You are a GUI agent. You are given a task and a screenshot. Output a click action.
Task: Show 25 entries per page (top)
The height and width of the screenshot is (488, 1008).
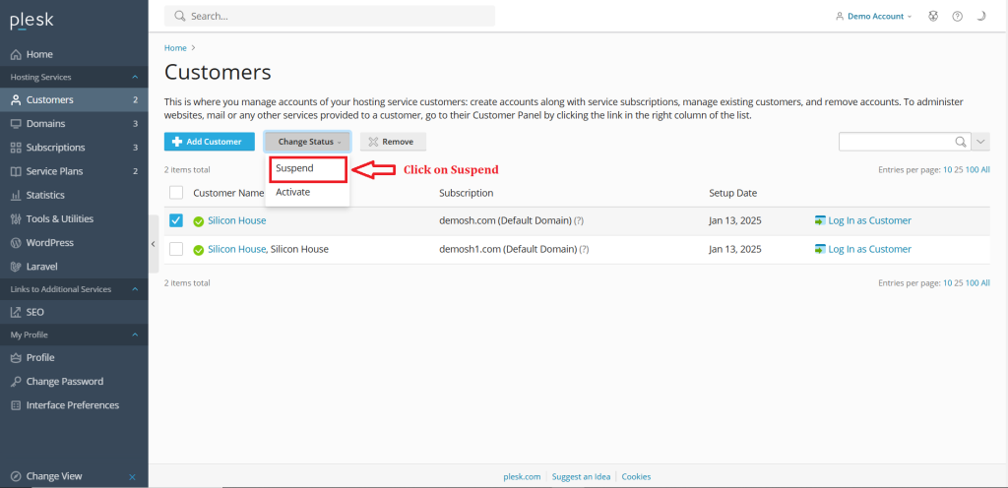click(959, 170)
